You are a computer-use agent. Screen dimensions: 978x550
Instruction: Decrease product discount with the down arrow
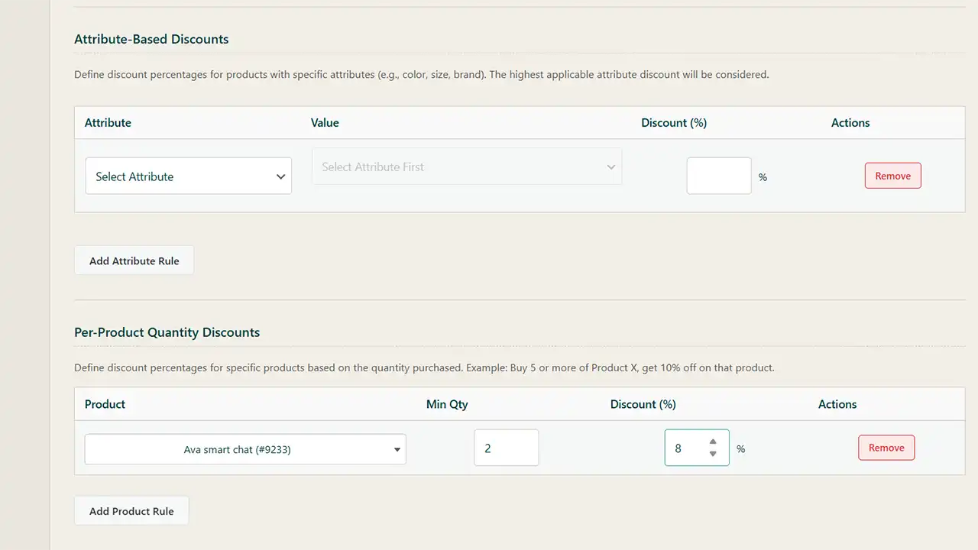click(x=713, y=455)
